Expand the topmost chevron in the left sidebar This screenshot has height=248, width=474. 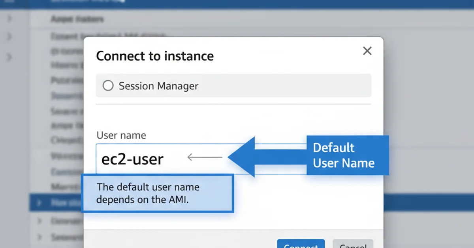click(x=10, y=18)
